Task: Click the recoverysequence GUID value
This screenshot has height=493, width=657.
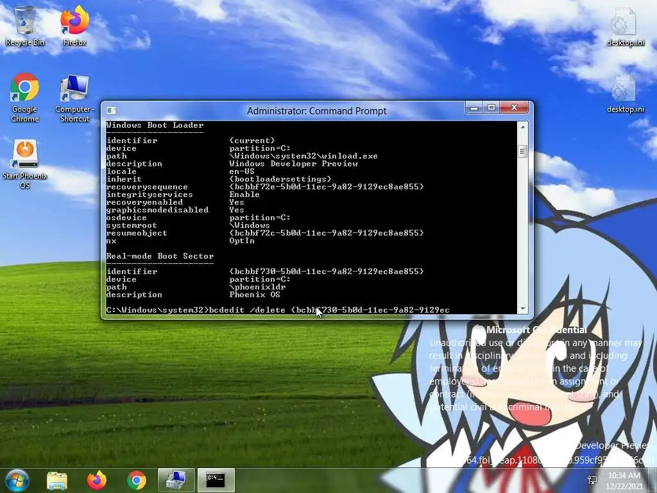Action: point(327,187)
